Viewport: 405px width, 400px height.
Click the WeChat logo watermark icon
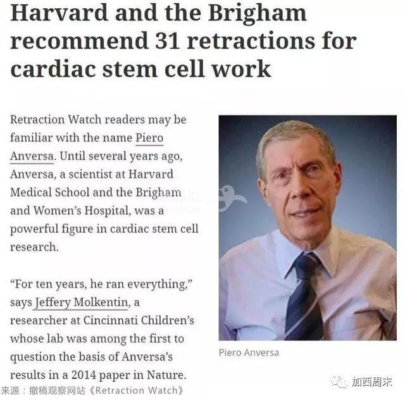339,382
